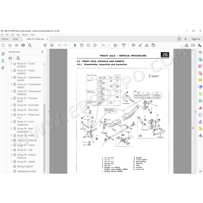Open the Help menu
The width and height of the screenshot is (203, 203).
pos(32,35)
